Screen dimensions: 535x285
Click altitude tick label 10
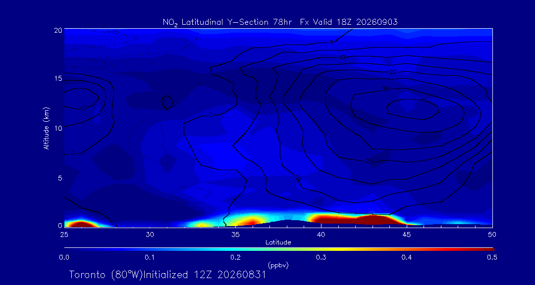pyautogui.click(x=57, y=128)
